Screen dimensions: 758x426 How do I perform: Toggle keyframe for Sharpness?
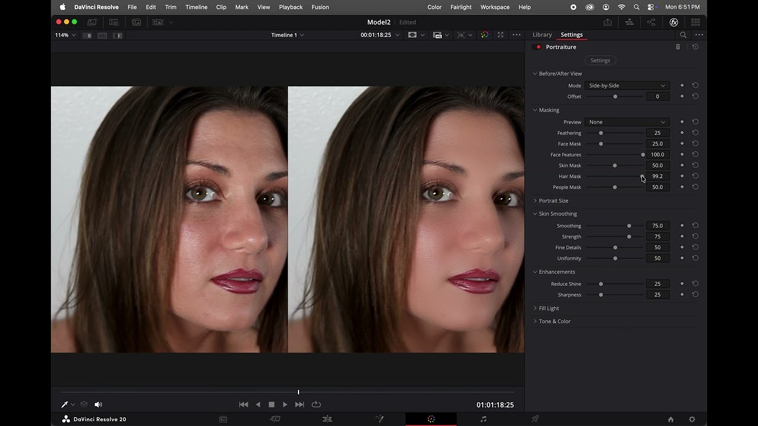point(682,295)
